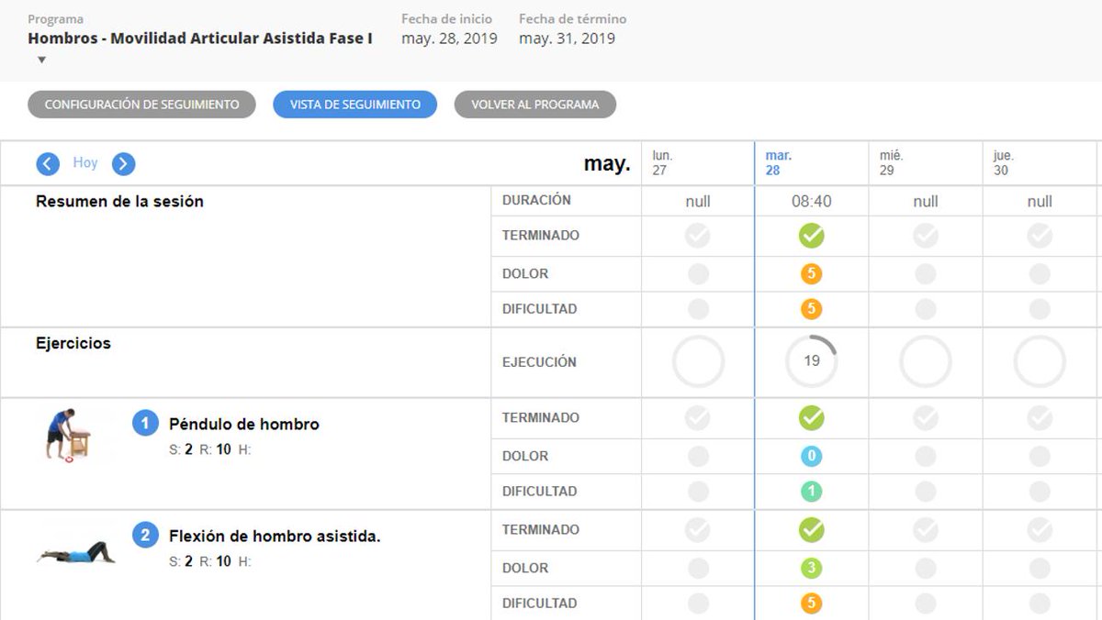1102x620 pixels.
Task: Click Fecha de inicio may. 28, 2019
Action: [x=449, y=39]
